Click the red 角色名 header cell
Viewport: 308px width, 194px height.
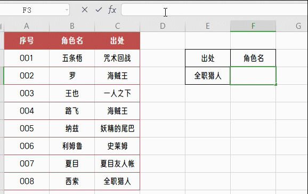(72, 41)
